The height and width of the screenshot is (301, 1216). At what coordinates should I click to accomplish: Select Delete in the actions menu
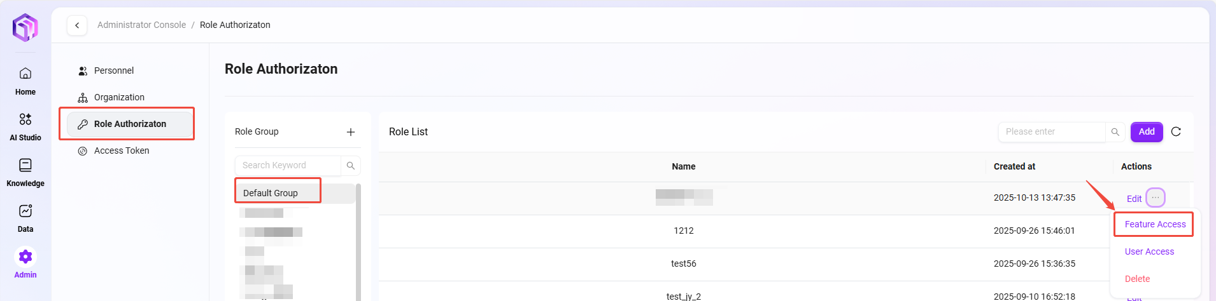pos(1137,279)
